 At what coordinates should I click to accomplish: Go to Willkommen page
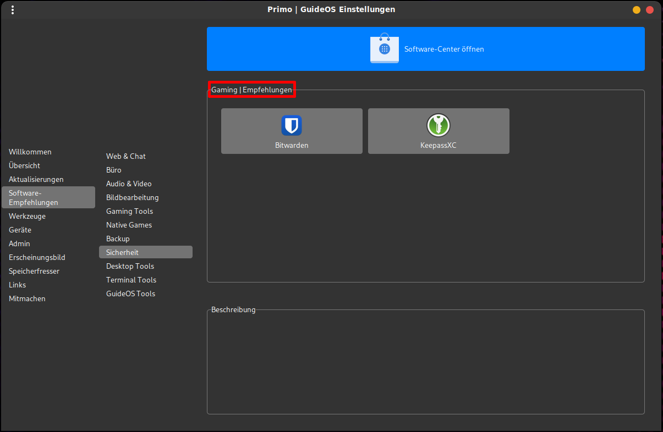click(x=30, y=152)
